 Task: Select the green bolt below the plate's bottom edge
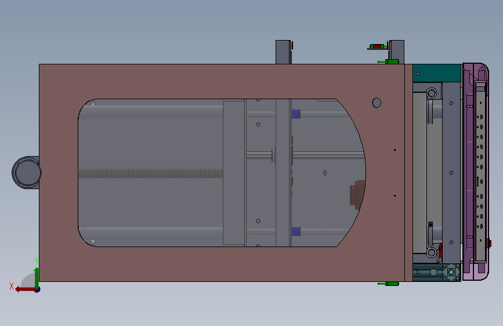pyautogui.click(x=389, y=284)
